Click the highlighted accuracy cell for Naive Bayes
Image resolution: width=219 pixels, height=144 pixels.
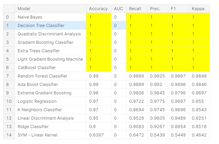pos(98,17)
